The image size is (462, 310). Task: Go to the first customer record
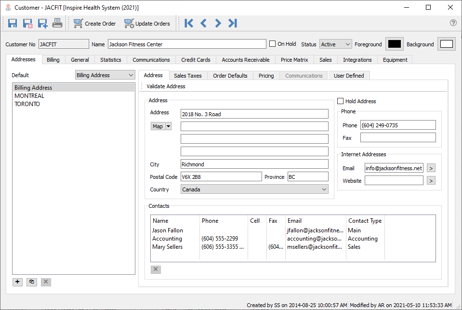pos(189,23)
